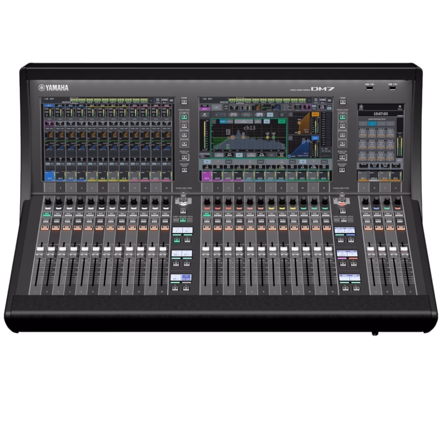Open the hamburger menu on the left touchscreen
The height and width of the screenshot is (442, 442).
tap(171, 100)
